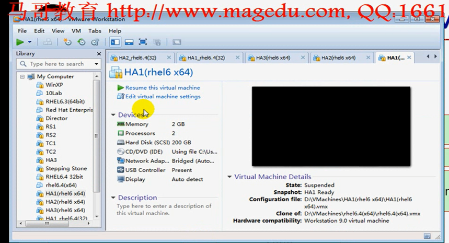Open the power options dropdown arrow
Screen dimensions: 449x243
(x=30, y=42)
